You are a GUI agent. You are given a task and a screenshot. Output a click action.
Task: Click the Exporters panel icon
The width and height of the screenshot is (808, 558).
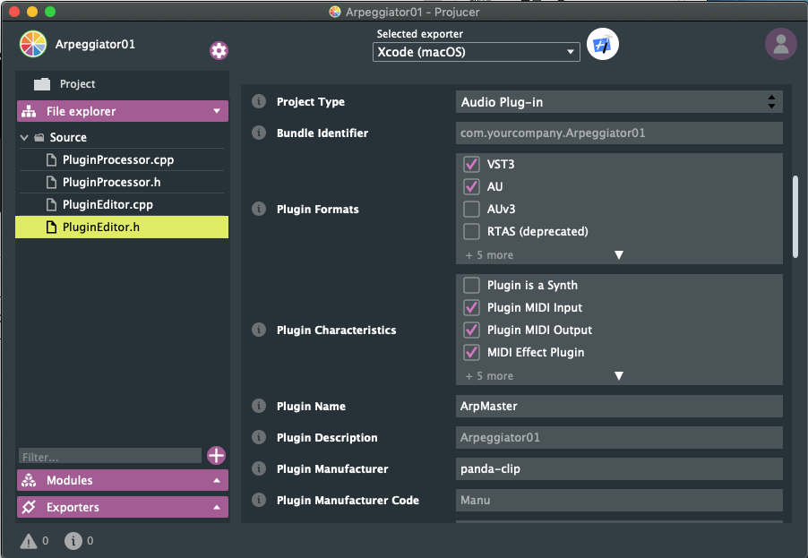[x=29, y=507]
